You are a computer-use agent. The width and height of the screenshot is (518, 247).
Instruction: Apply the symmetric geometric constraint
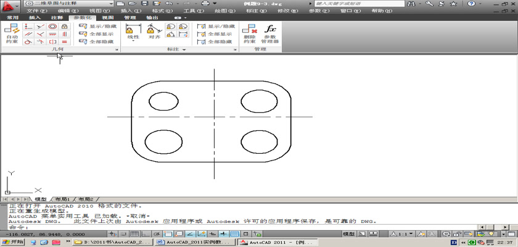click(52, 41)
